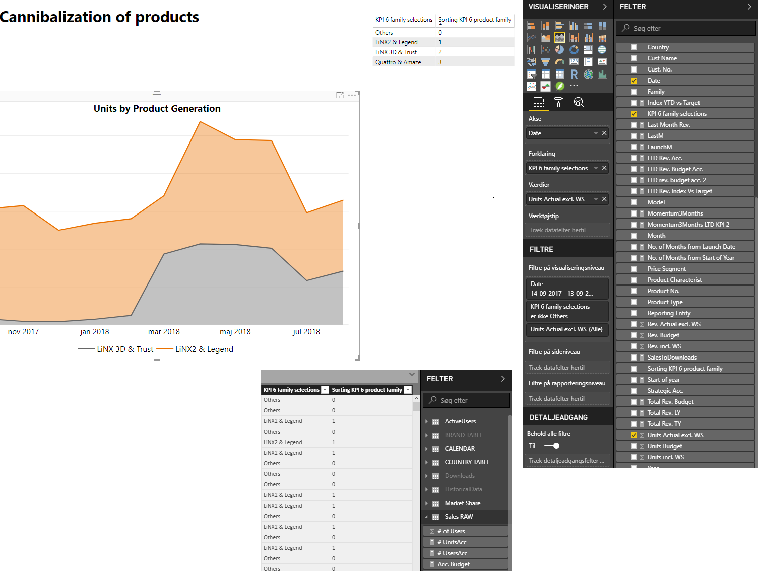Expand the Market Share table
This screenshot has height=571, width=763.
pos(426,503)
